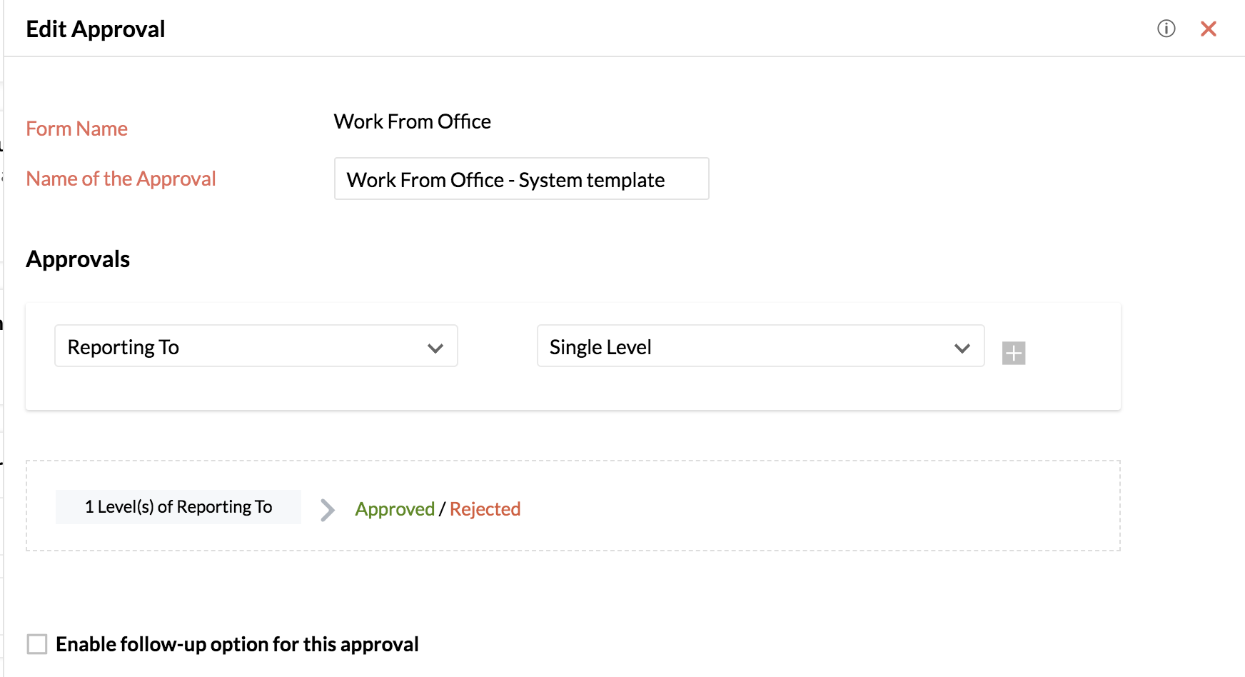Close the Edit Approval dialog

(1208, 29)
